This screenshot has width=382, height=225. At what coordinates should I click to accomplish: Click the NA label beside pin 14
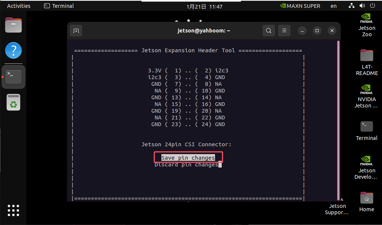click(218, 97)
